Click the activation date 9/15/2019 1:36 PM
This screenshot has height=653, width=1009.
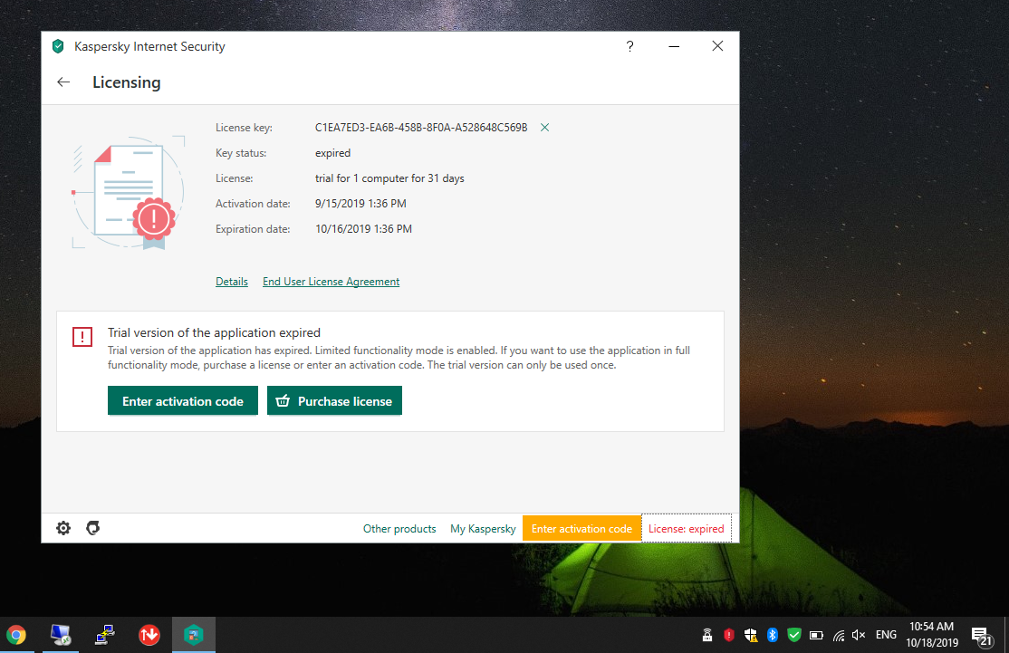[x=360, y=204]
